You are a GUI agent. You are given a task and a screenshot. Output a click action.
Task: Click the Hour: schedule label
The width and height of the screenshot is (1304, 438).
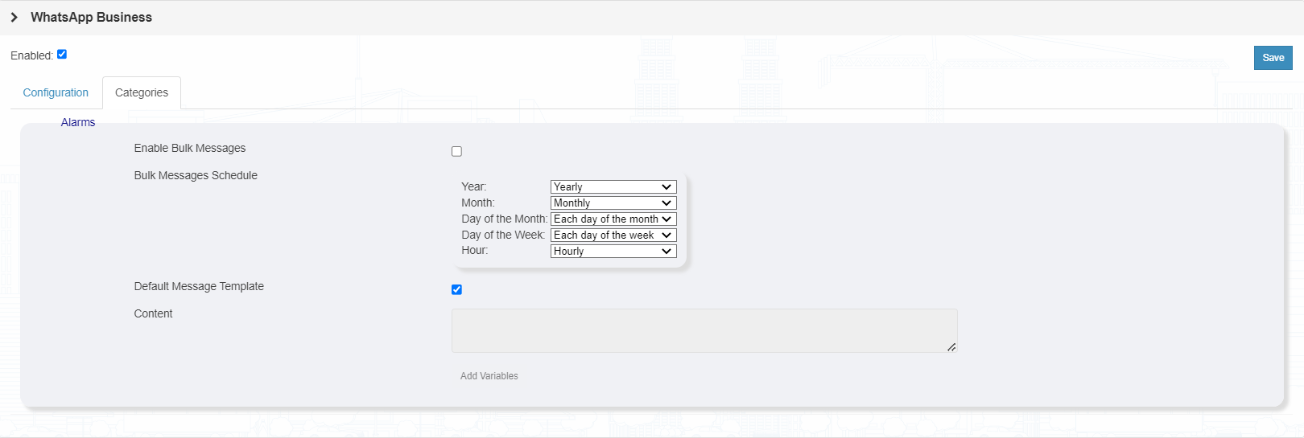tap(475, 250)
